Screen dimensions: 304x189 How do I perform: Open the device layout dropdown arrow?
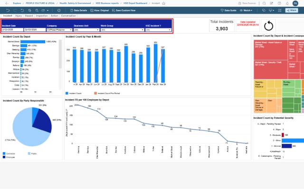[x=47, y=10]
